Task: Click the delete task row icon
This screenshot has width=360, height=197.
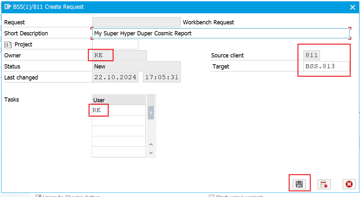Action: tap(324, 184)
